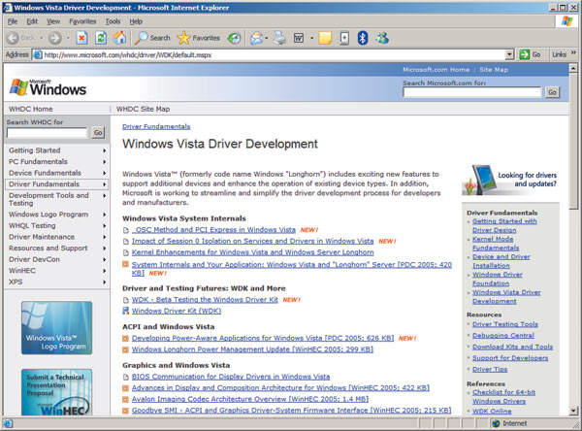Click the page icon beside address URL

[x=38, y=55]
